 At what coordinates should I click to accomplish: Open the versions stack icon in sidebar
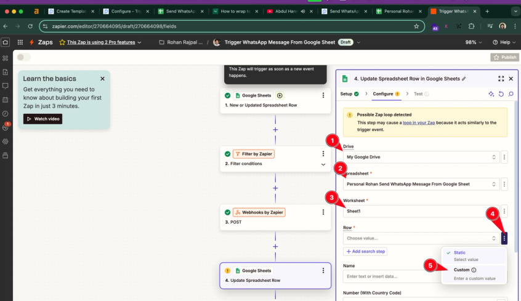point(6,155)
